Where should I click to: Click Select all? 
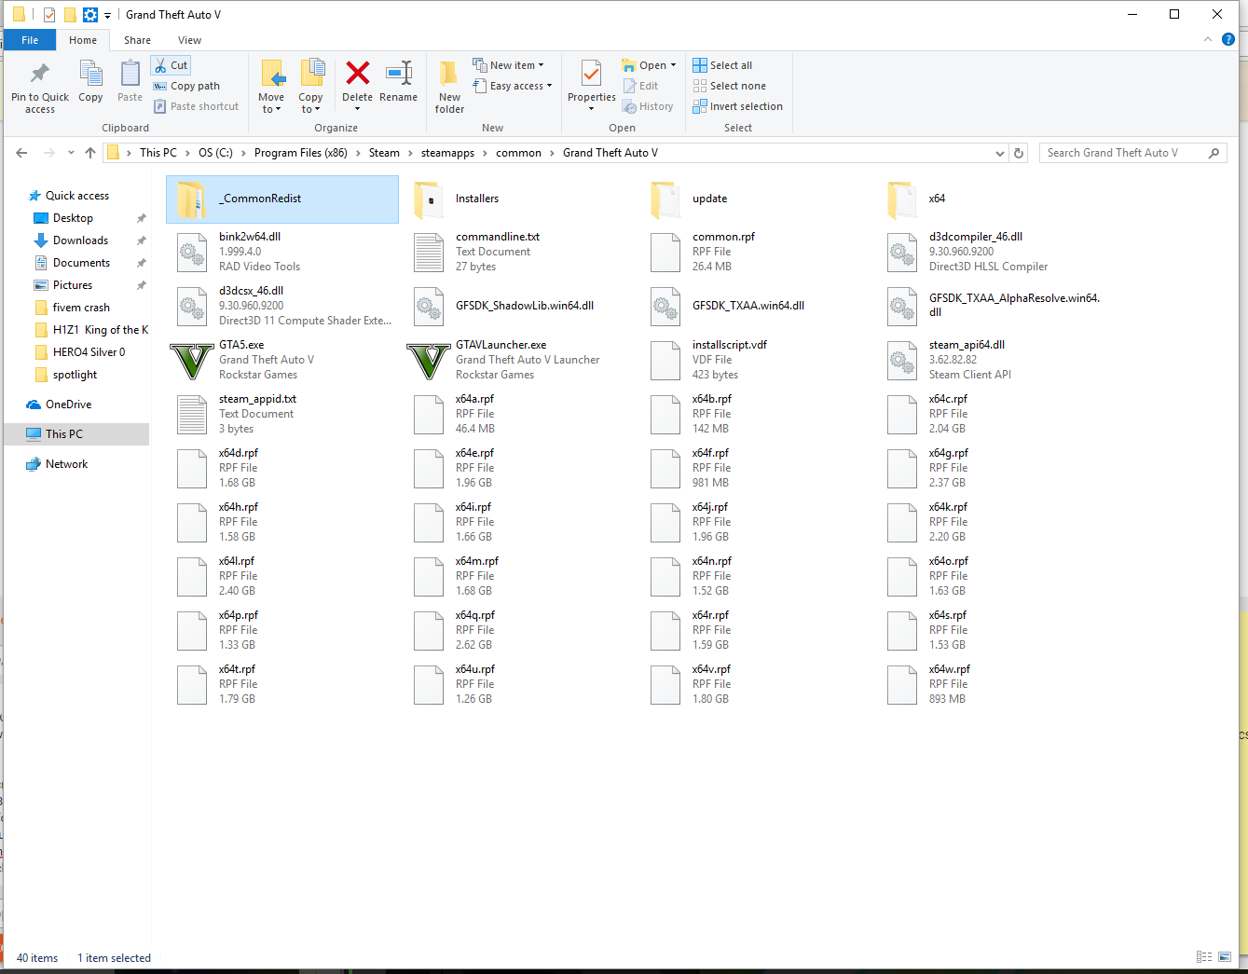point(722,65)
